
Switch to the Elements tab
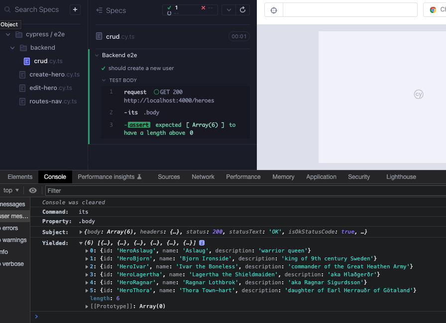(20, 177)
